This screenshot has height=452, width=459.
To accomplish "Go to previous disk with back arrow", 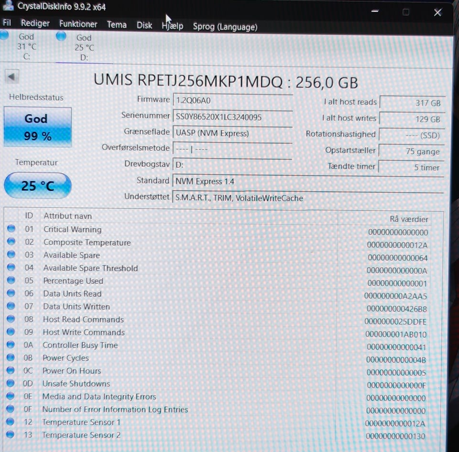I will [11, 77].
